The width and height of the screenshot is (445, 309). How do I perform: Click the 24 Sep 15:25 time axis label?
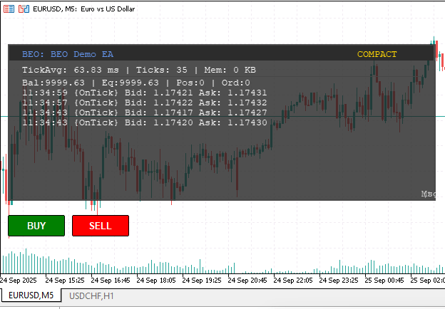[65, 280]
